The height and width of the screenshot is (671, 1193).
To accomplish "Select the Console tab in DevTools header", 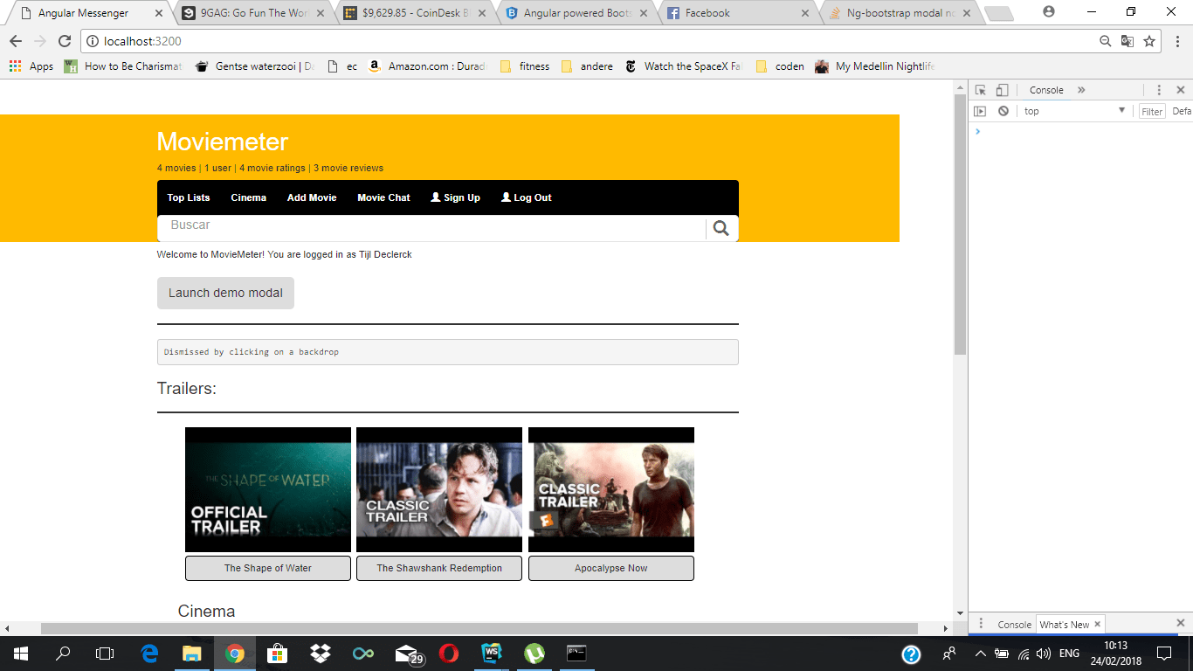I will click(1046, 90).
